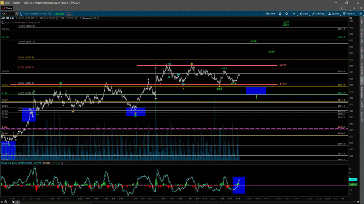Select the Charts tab
Image resolution: width=364 pixels, height=204 pixels.
tap(7, 8)
